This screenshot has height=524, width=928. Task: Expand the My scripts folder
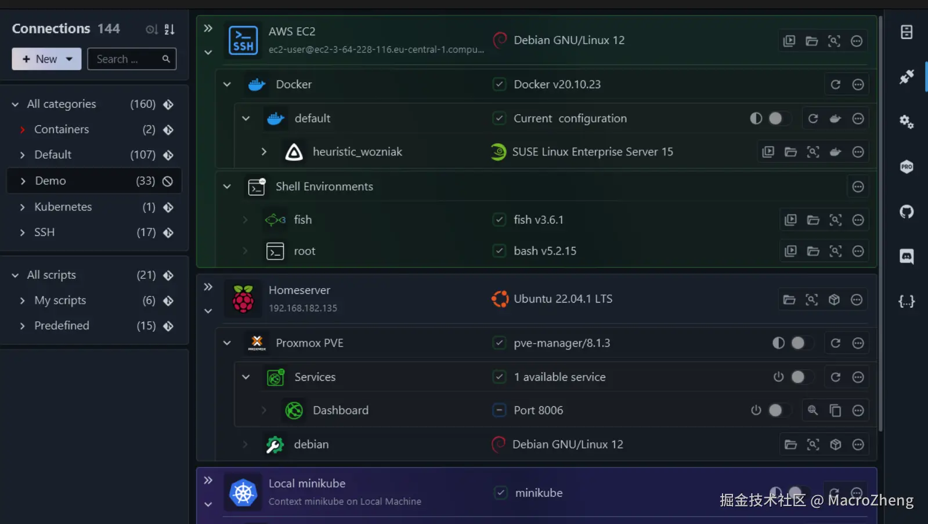coord(23,300)
